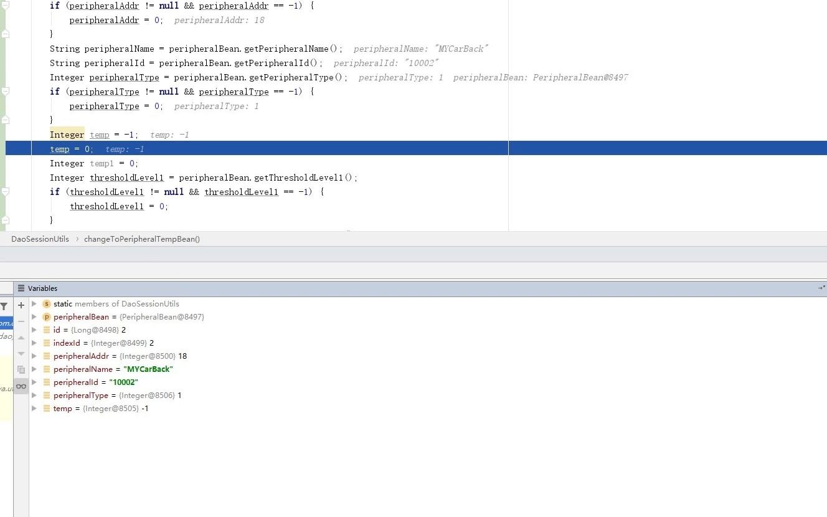Click the field icon next to peripheralAddr
827x517 pixels.
(47, 356)
